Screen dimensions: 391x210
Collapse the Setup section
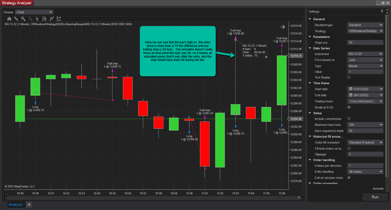310,113
